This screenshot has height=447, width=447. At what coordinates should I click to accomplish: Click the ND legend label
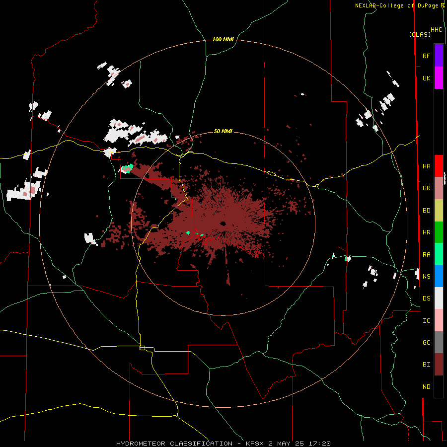point(426,386)
